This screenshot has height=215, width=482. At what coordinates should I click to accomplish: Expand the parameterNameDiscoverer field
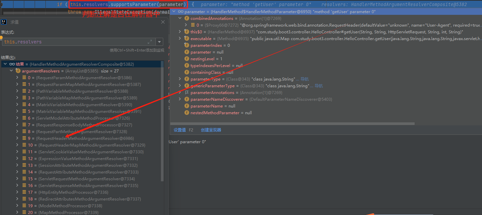point(180,99)
